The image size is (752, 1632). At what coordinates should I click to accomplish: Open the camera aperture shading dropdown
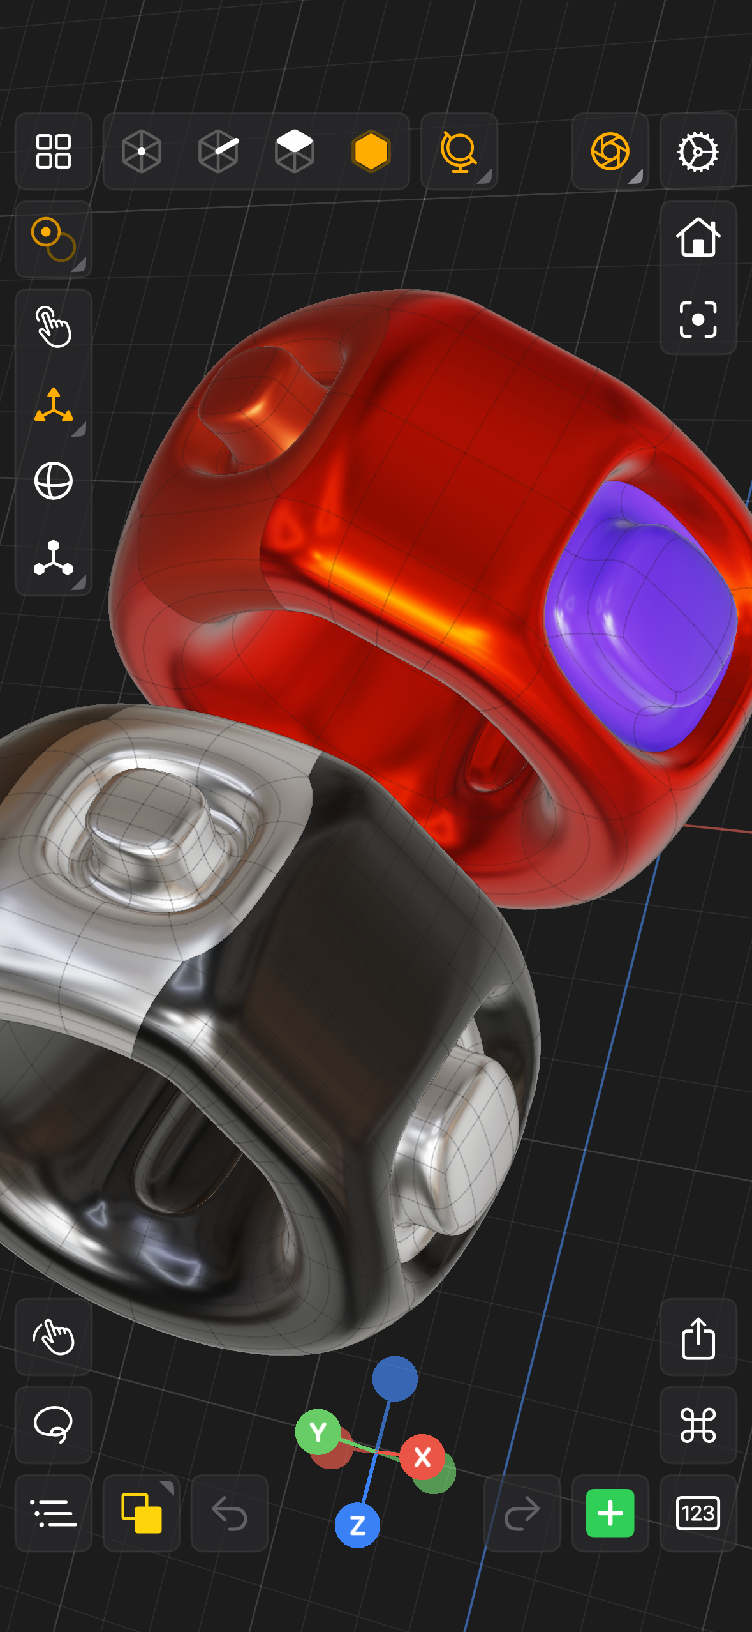[610, 151]
